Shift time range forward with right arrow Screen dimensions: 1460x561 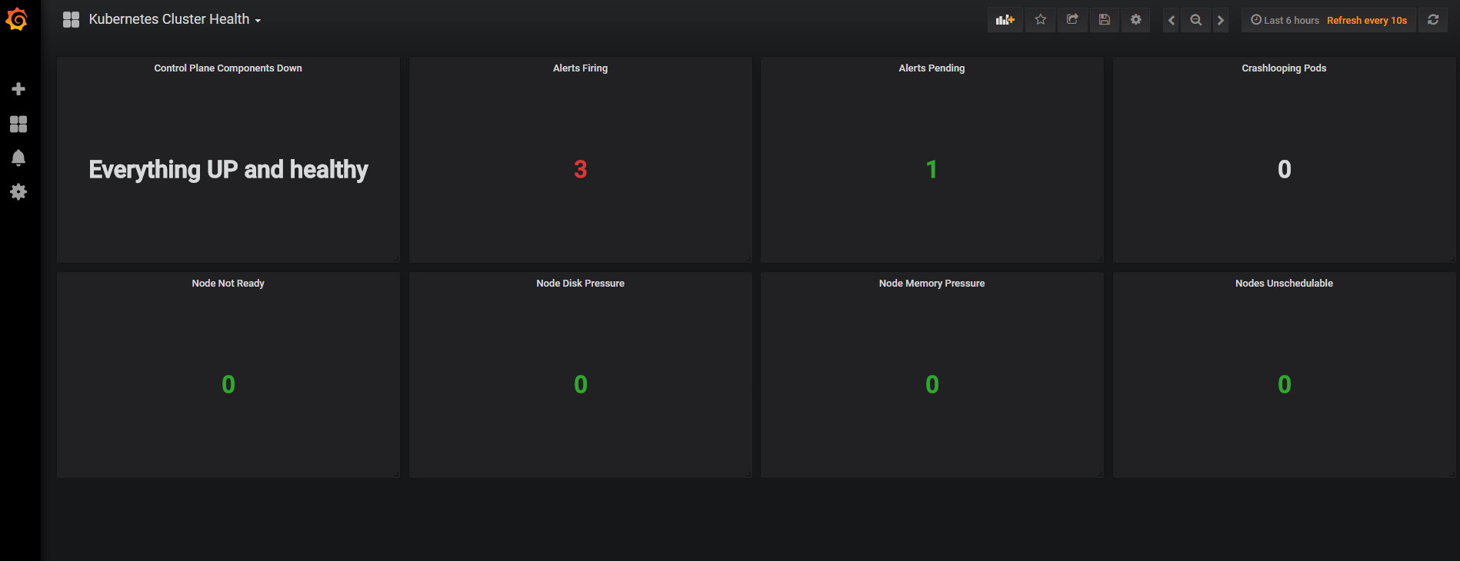[x=1221, y=20]
